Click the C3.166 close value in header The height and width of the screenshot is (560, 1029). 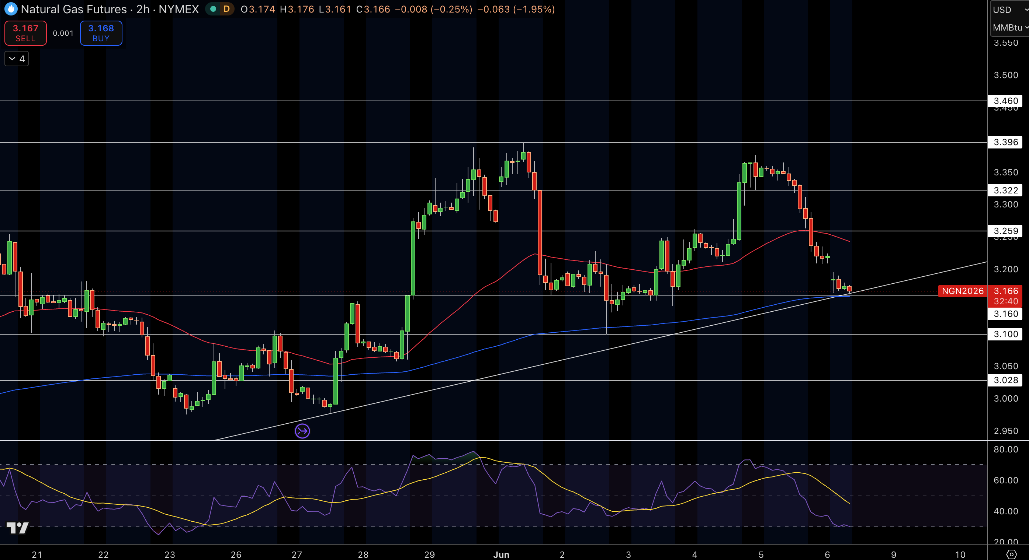pyautogui.click(x=373, y=9)
